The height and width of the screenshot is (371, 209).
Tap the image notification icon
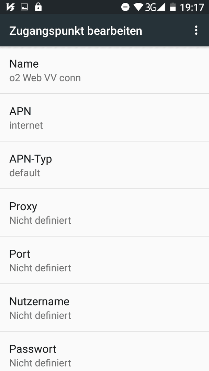(x=24, y=7)
